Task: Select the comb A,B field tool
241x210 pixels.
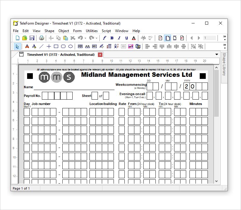Action: [x=87, y=46]
